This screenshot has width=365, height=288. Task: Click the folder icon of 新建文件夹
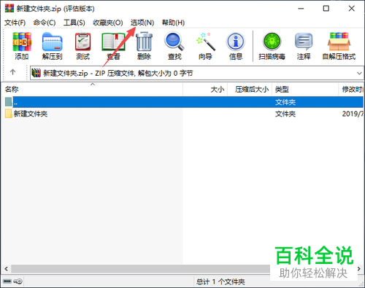tap(9, 114)
